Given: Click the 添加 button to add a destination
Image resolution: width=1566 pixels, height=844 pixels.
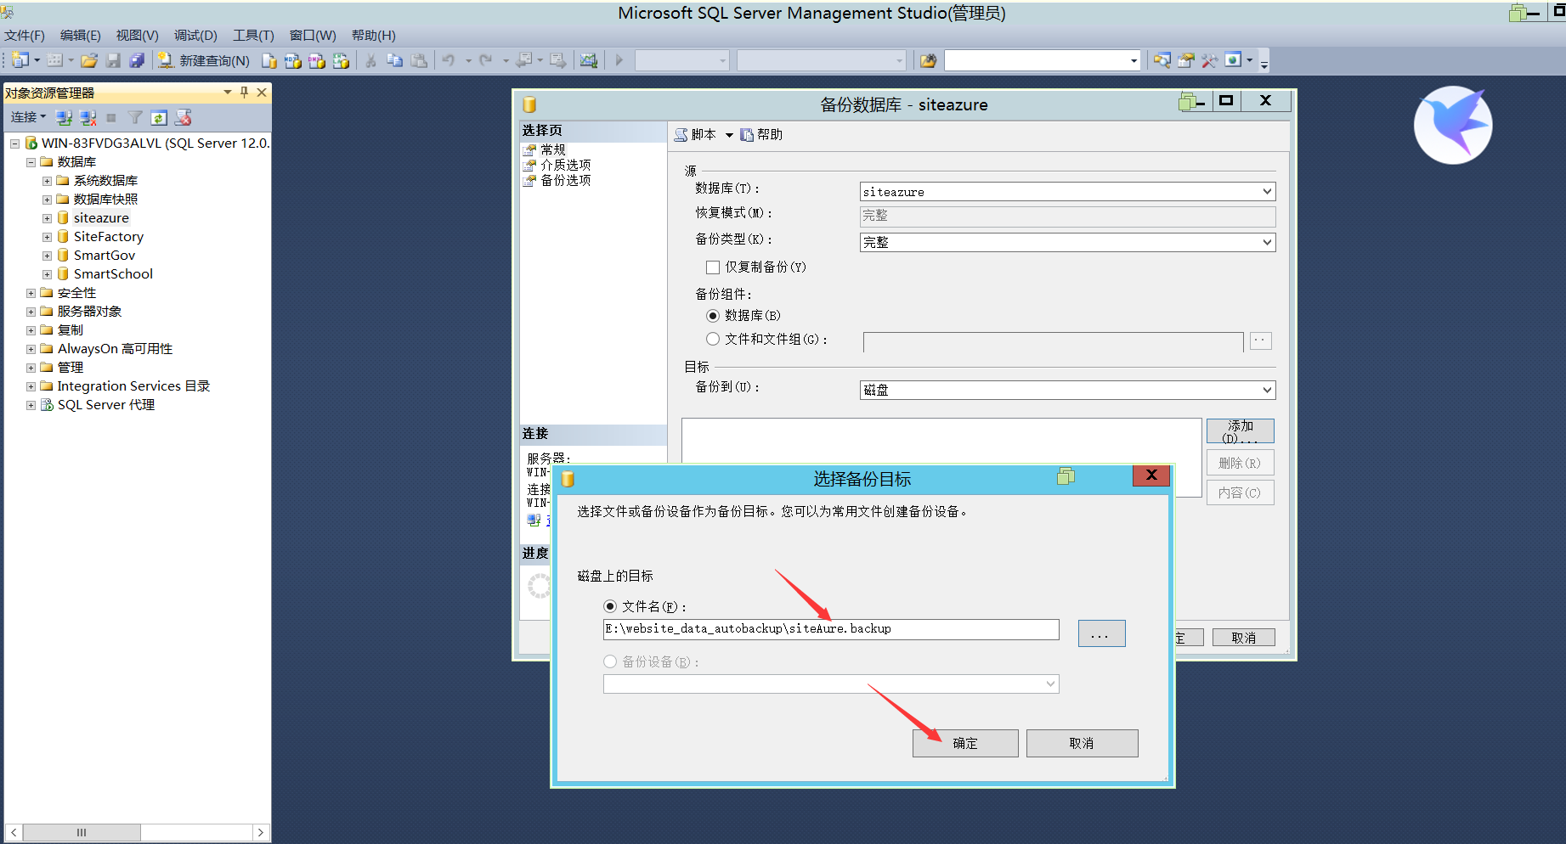Looking at the screenshot, I should tap(1240, 430).
